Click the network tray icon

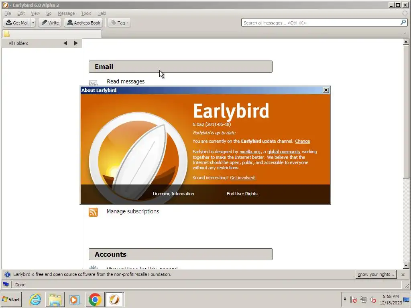click(x=363, y=299)
